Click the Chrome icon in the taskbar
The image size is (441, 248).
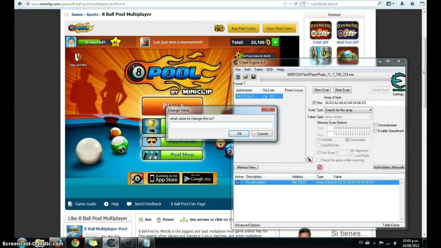pos(75,243)
